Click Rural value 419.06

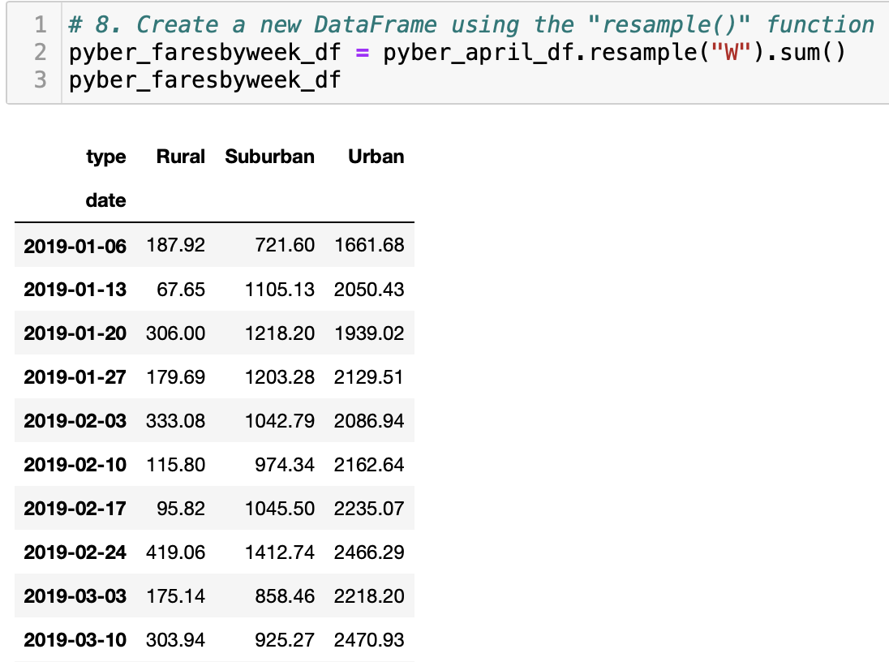(176, 552)
